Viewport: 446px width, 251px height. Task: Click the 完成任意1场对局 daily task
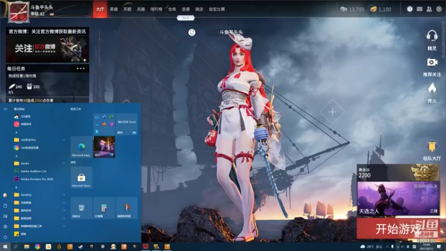click(x=22, y=76)
